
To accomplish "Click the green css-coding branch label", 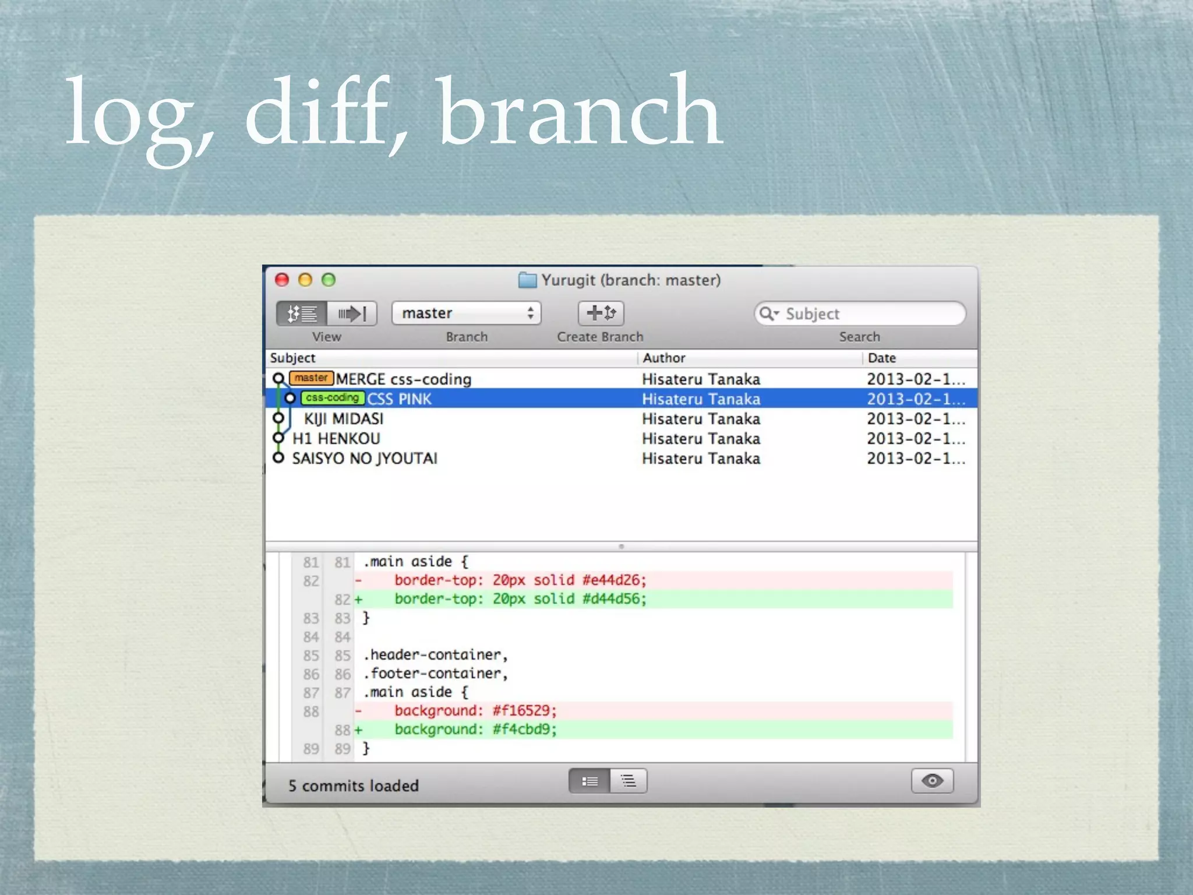I will tap(333, 398).
